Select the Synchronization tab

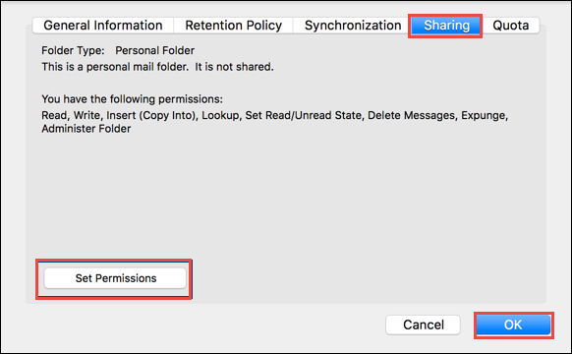coord(353,26)
